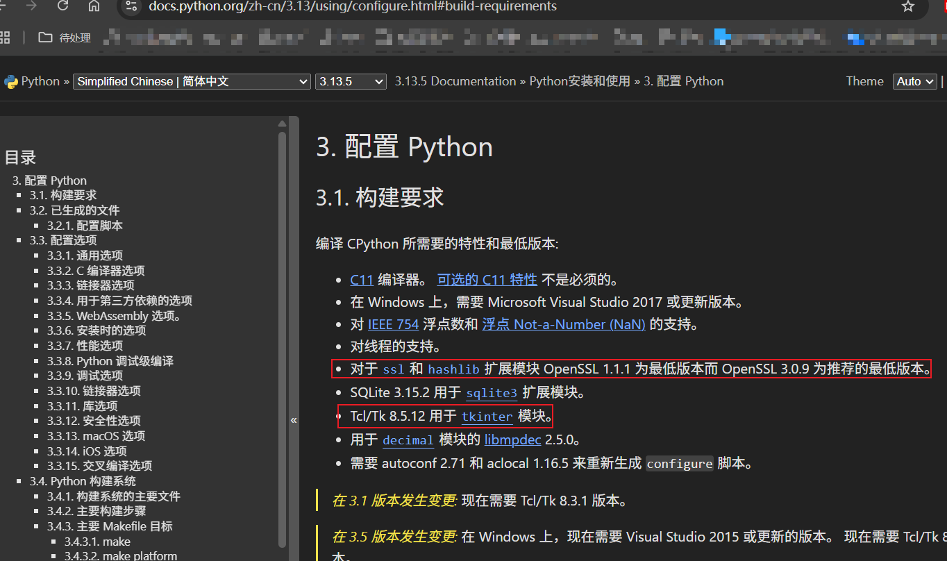Bookmark this page with the star icon
This screenshot has width=947, height=561.
(x=907, y=6)
